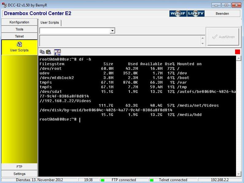Select the User Scripts tab
The height and width of the screenshot is (183, 244).
[x=50, y=23]
